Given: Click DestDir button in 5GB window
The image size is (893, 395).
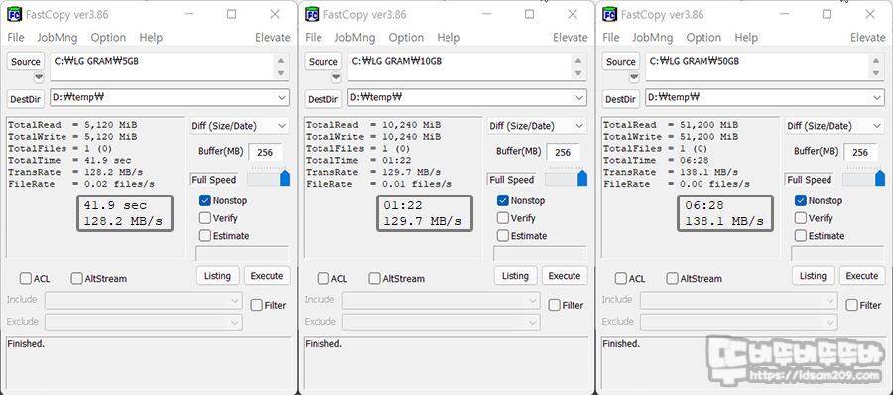Looking at the screenshot, I should click(x=26, y=99).
